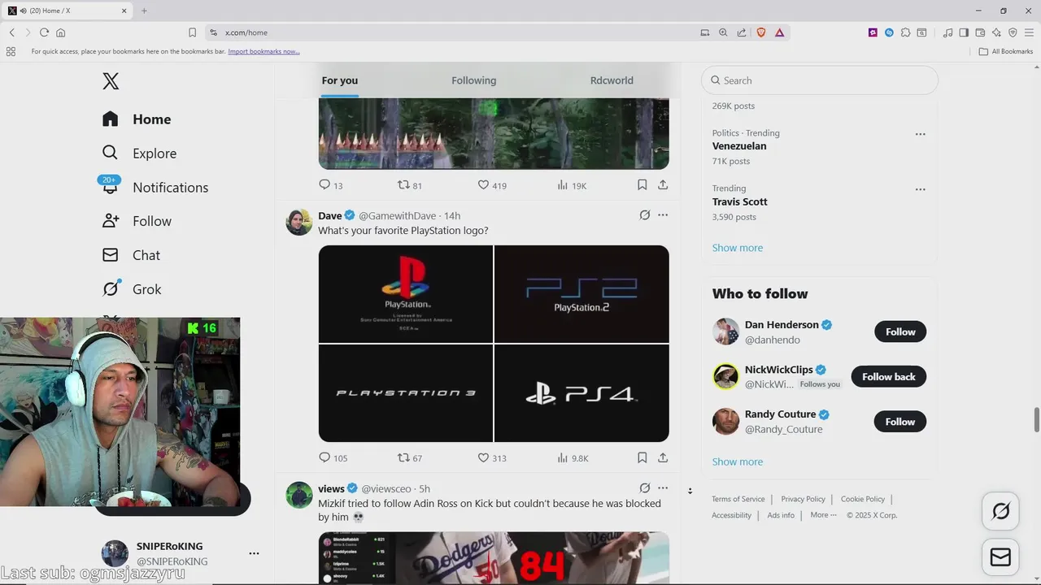The image size is (1041, 585).
Task: Bookmark this page in address bar
Action: pos(192,32)
